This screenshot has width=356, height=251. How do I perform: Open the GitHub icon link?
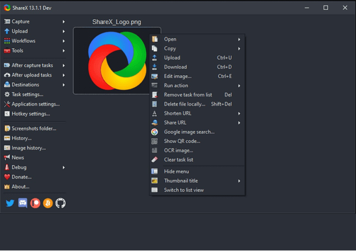click(60, 203)
